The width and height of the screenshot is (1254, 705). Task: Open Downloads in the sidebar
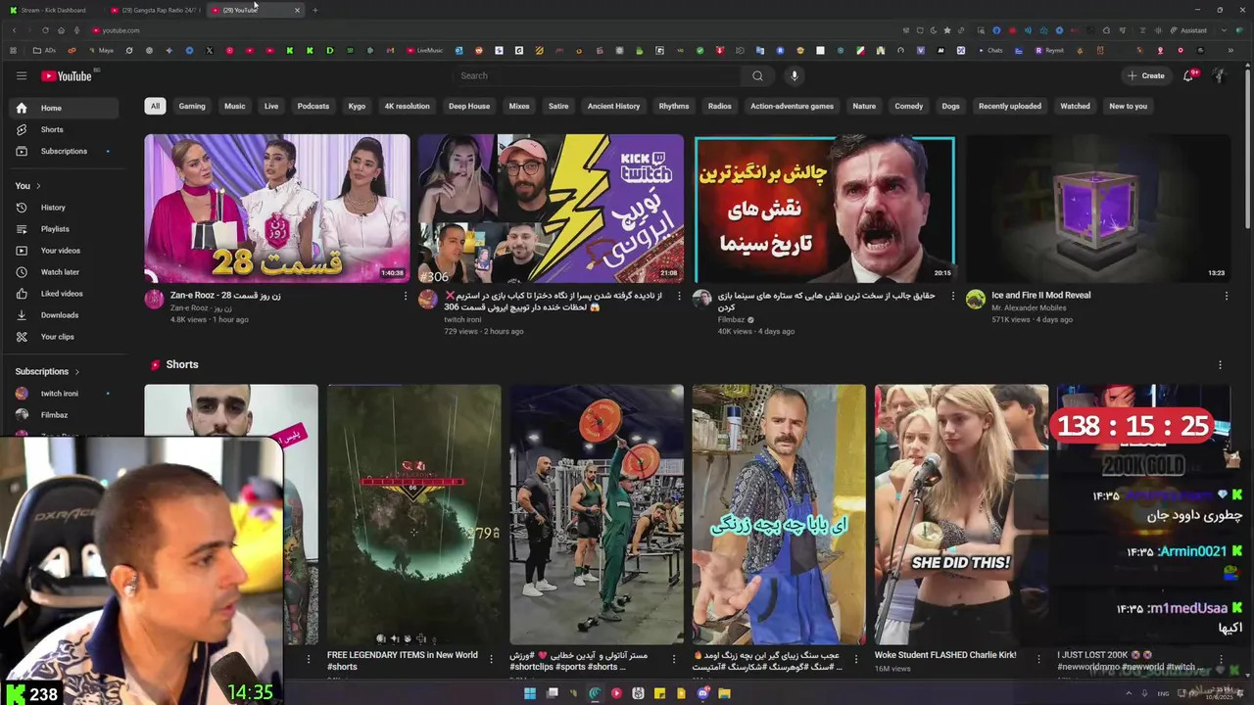click(63, 315)
